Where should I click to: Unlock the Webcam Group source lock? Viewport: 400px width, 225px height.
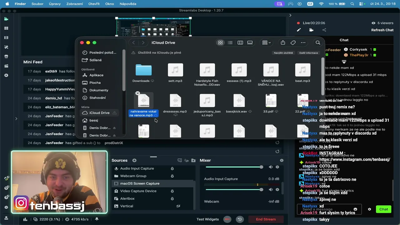172,176
